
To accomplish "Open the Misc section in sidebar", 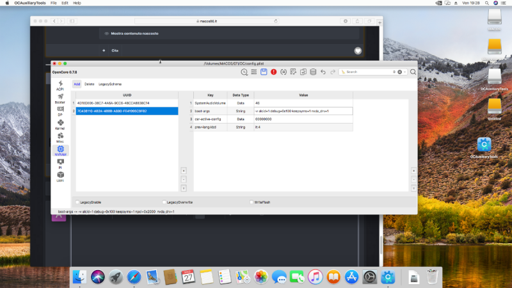I will click(x=60, y=138).
